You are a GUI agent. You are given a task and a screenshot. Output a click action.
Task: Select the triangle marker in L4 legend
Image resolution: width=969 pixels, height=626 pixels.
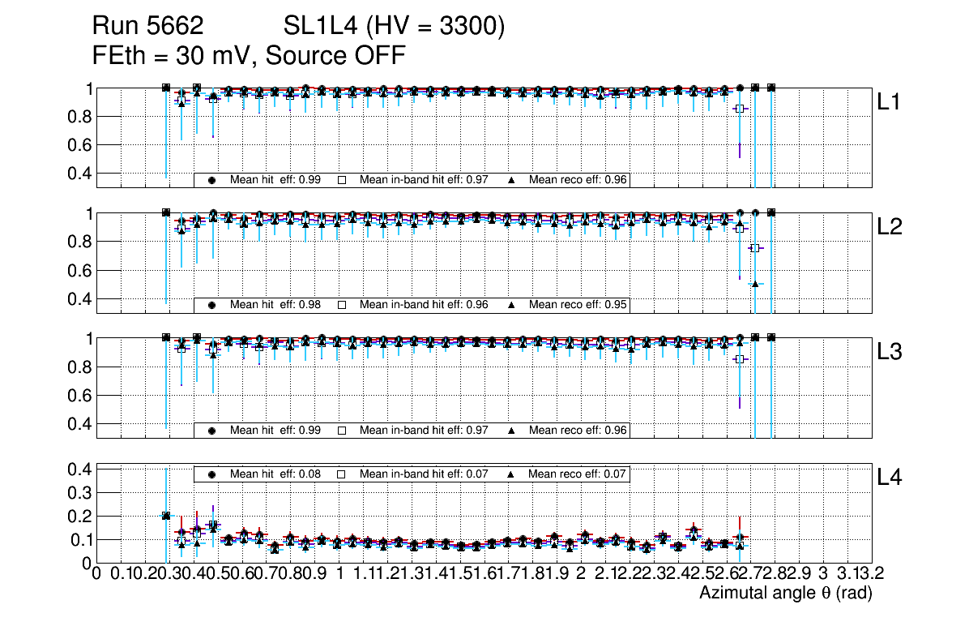click(x=511, y=474)
